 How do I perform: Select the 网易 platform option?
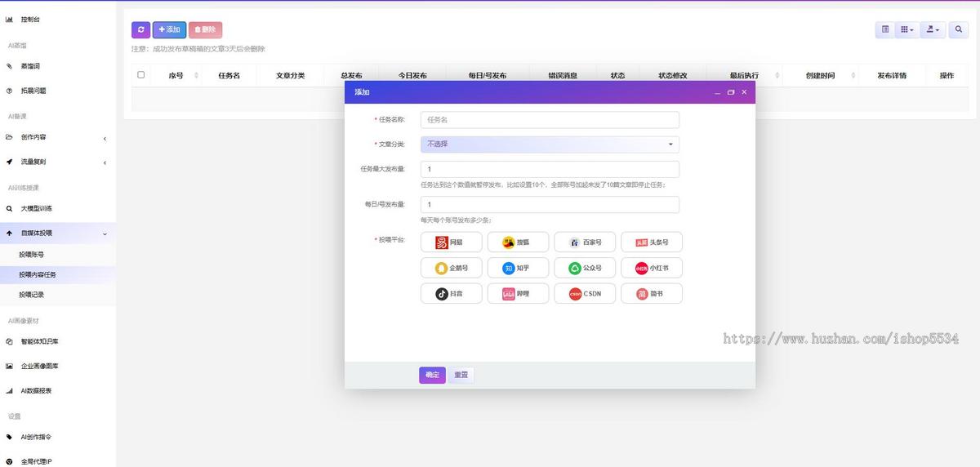[450, 242]
